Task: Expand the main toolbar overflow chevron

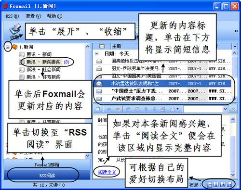Action: pos(236,31)
